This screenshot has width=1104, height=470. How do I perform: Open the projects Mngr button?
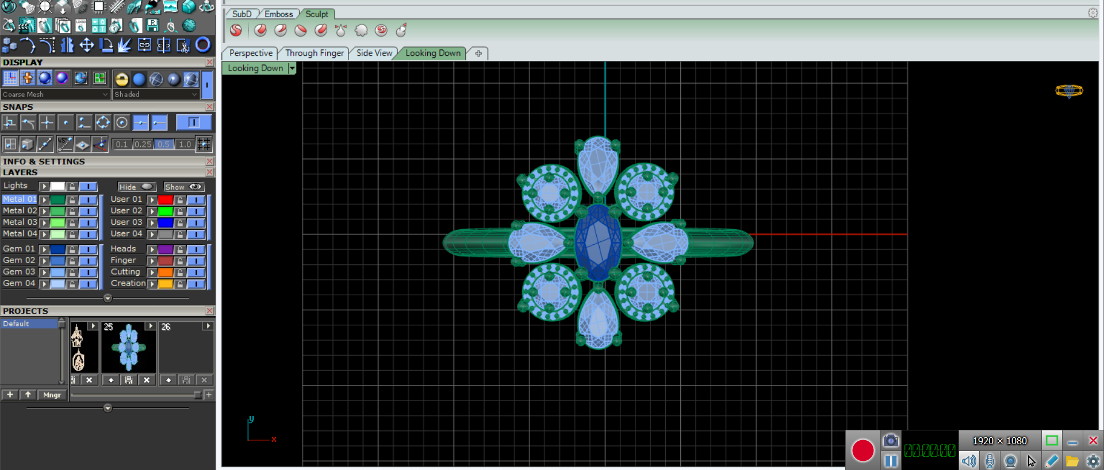tap(52, 395)
